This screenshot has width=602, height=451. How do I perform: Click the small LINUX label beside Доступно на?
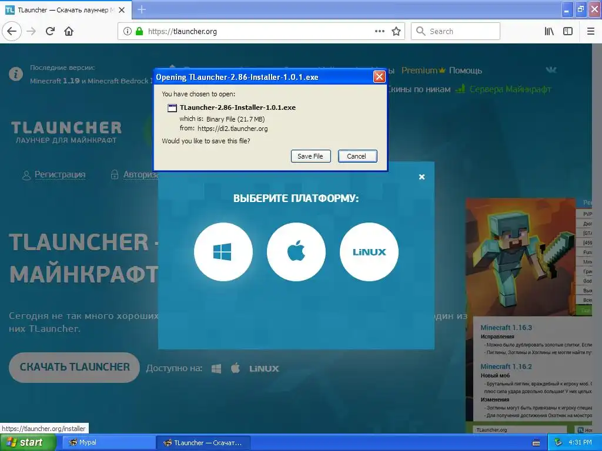click(x=264, y=369)
